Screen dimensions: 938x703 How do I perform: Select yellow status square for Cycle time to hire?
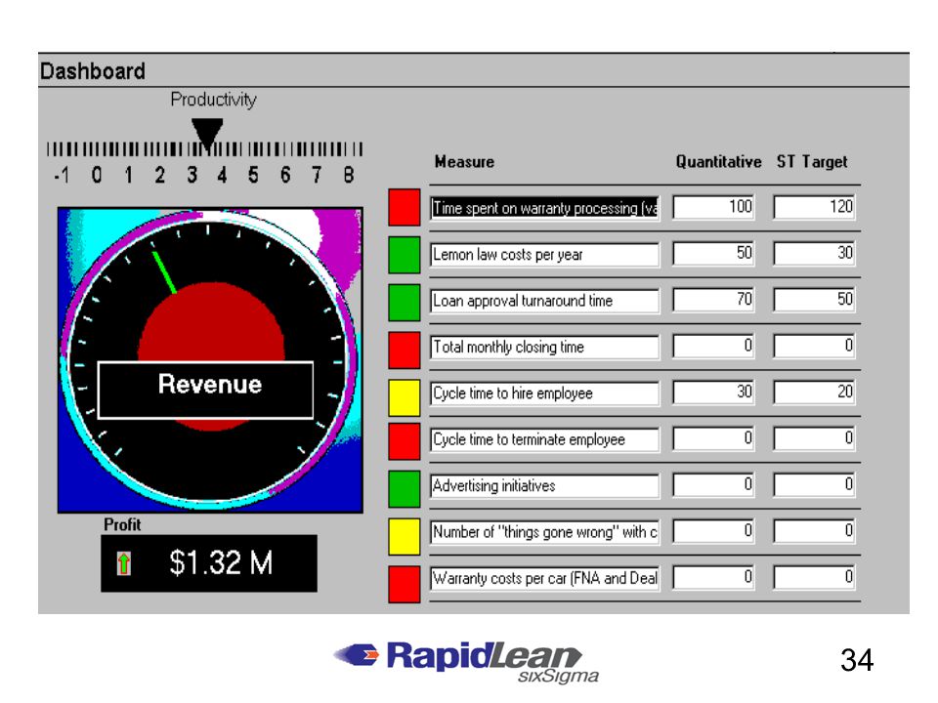pos(404,397)
